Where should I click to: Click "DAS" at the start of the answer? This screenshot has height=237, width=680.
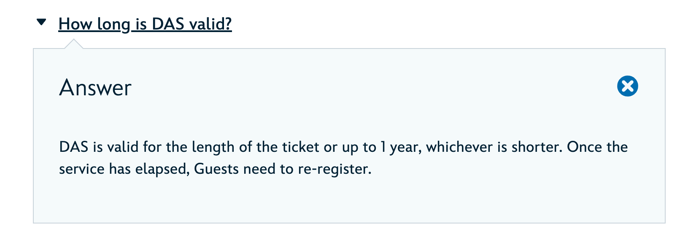point(73,147)
